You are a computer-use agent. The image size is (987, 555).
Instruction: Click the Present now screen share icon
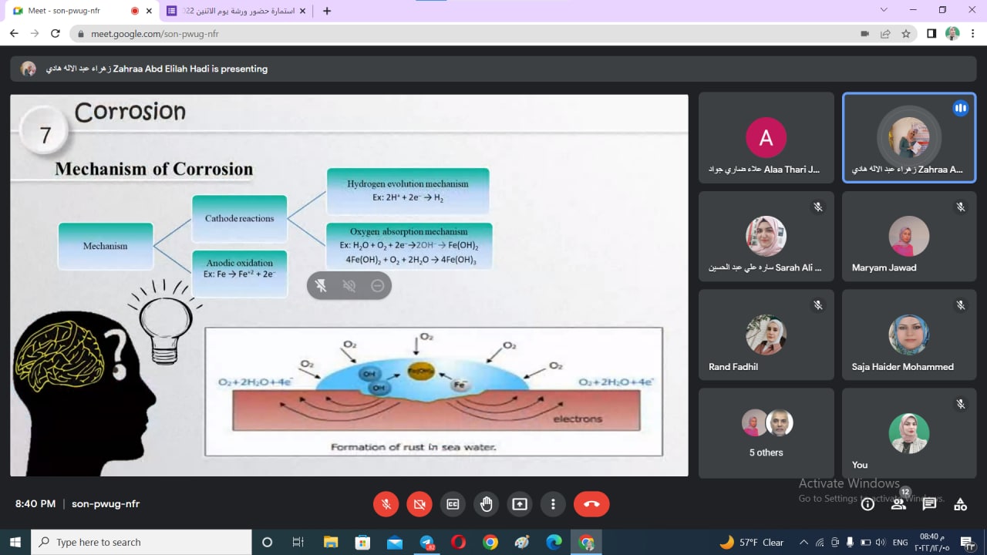520,504
